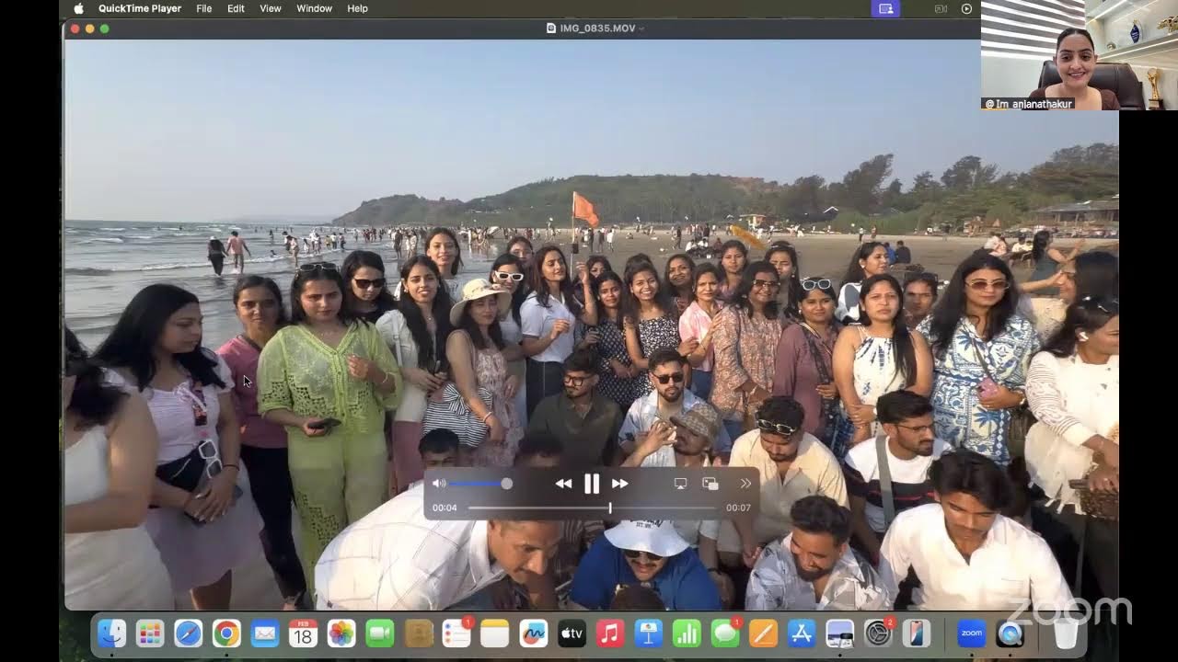Click the total duration 00:07 label
Image resolution: width=1178 pixels, height=662 pixels.
tap(738, 508)
